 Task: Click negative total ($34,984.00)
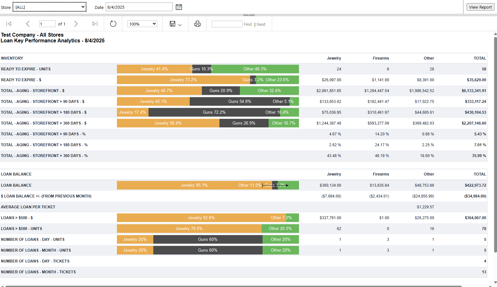tap(475, 196)
